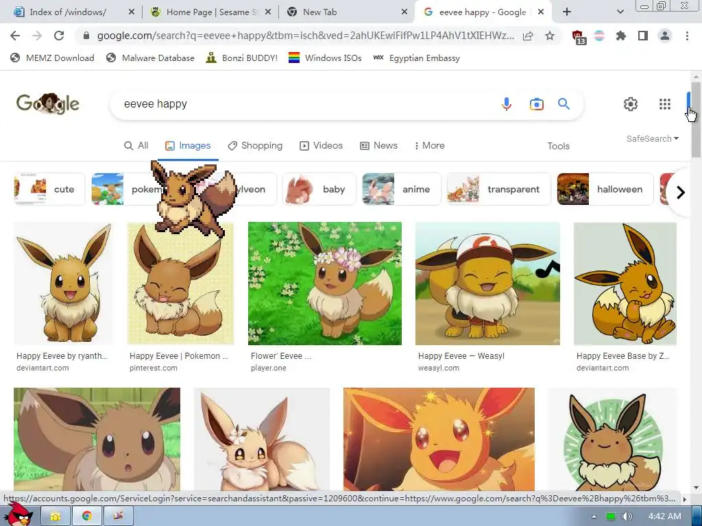Open the 4:42 AM clock
This screenshot has height=526, width=702.
tap(664, 516)
